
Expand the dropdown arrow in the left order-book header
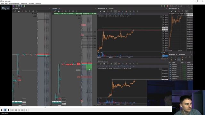pyautogui.click(x=50, y=9)
